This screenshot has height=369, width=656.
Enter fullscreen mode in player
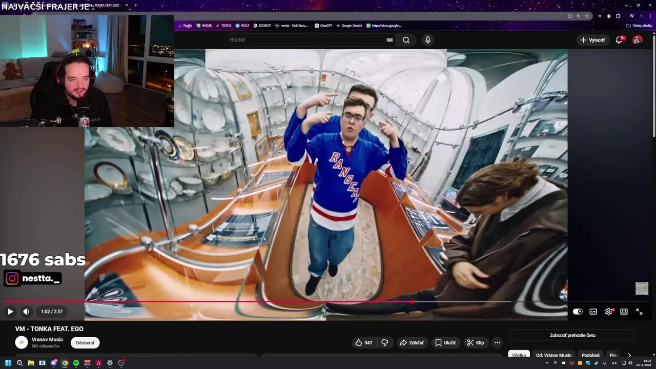point(640,312)
